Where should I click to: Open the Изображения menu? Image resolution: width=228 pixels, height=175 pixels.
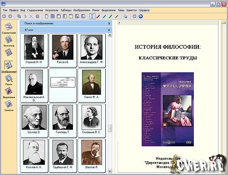tap(82, 10)
